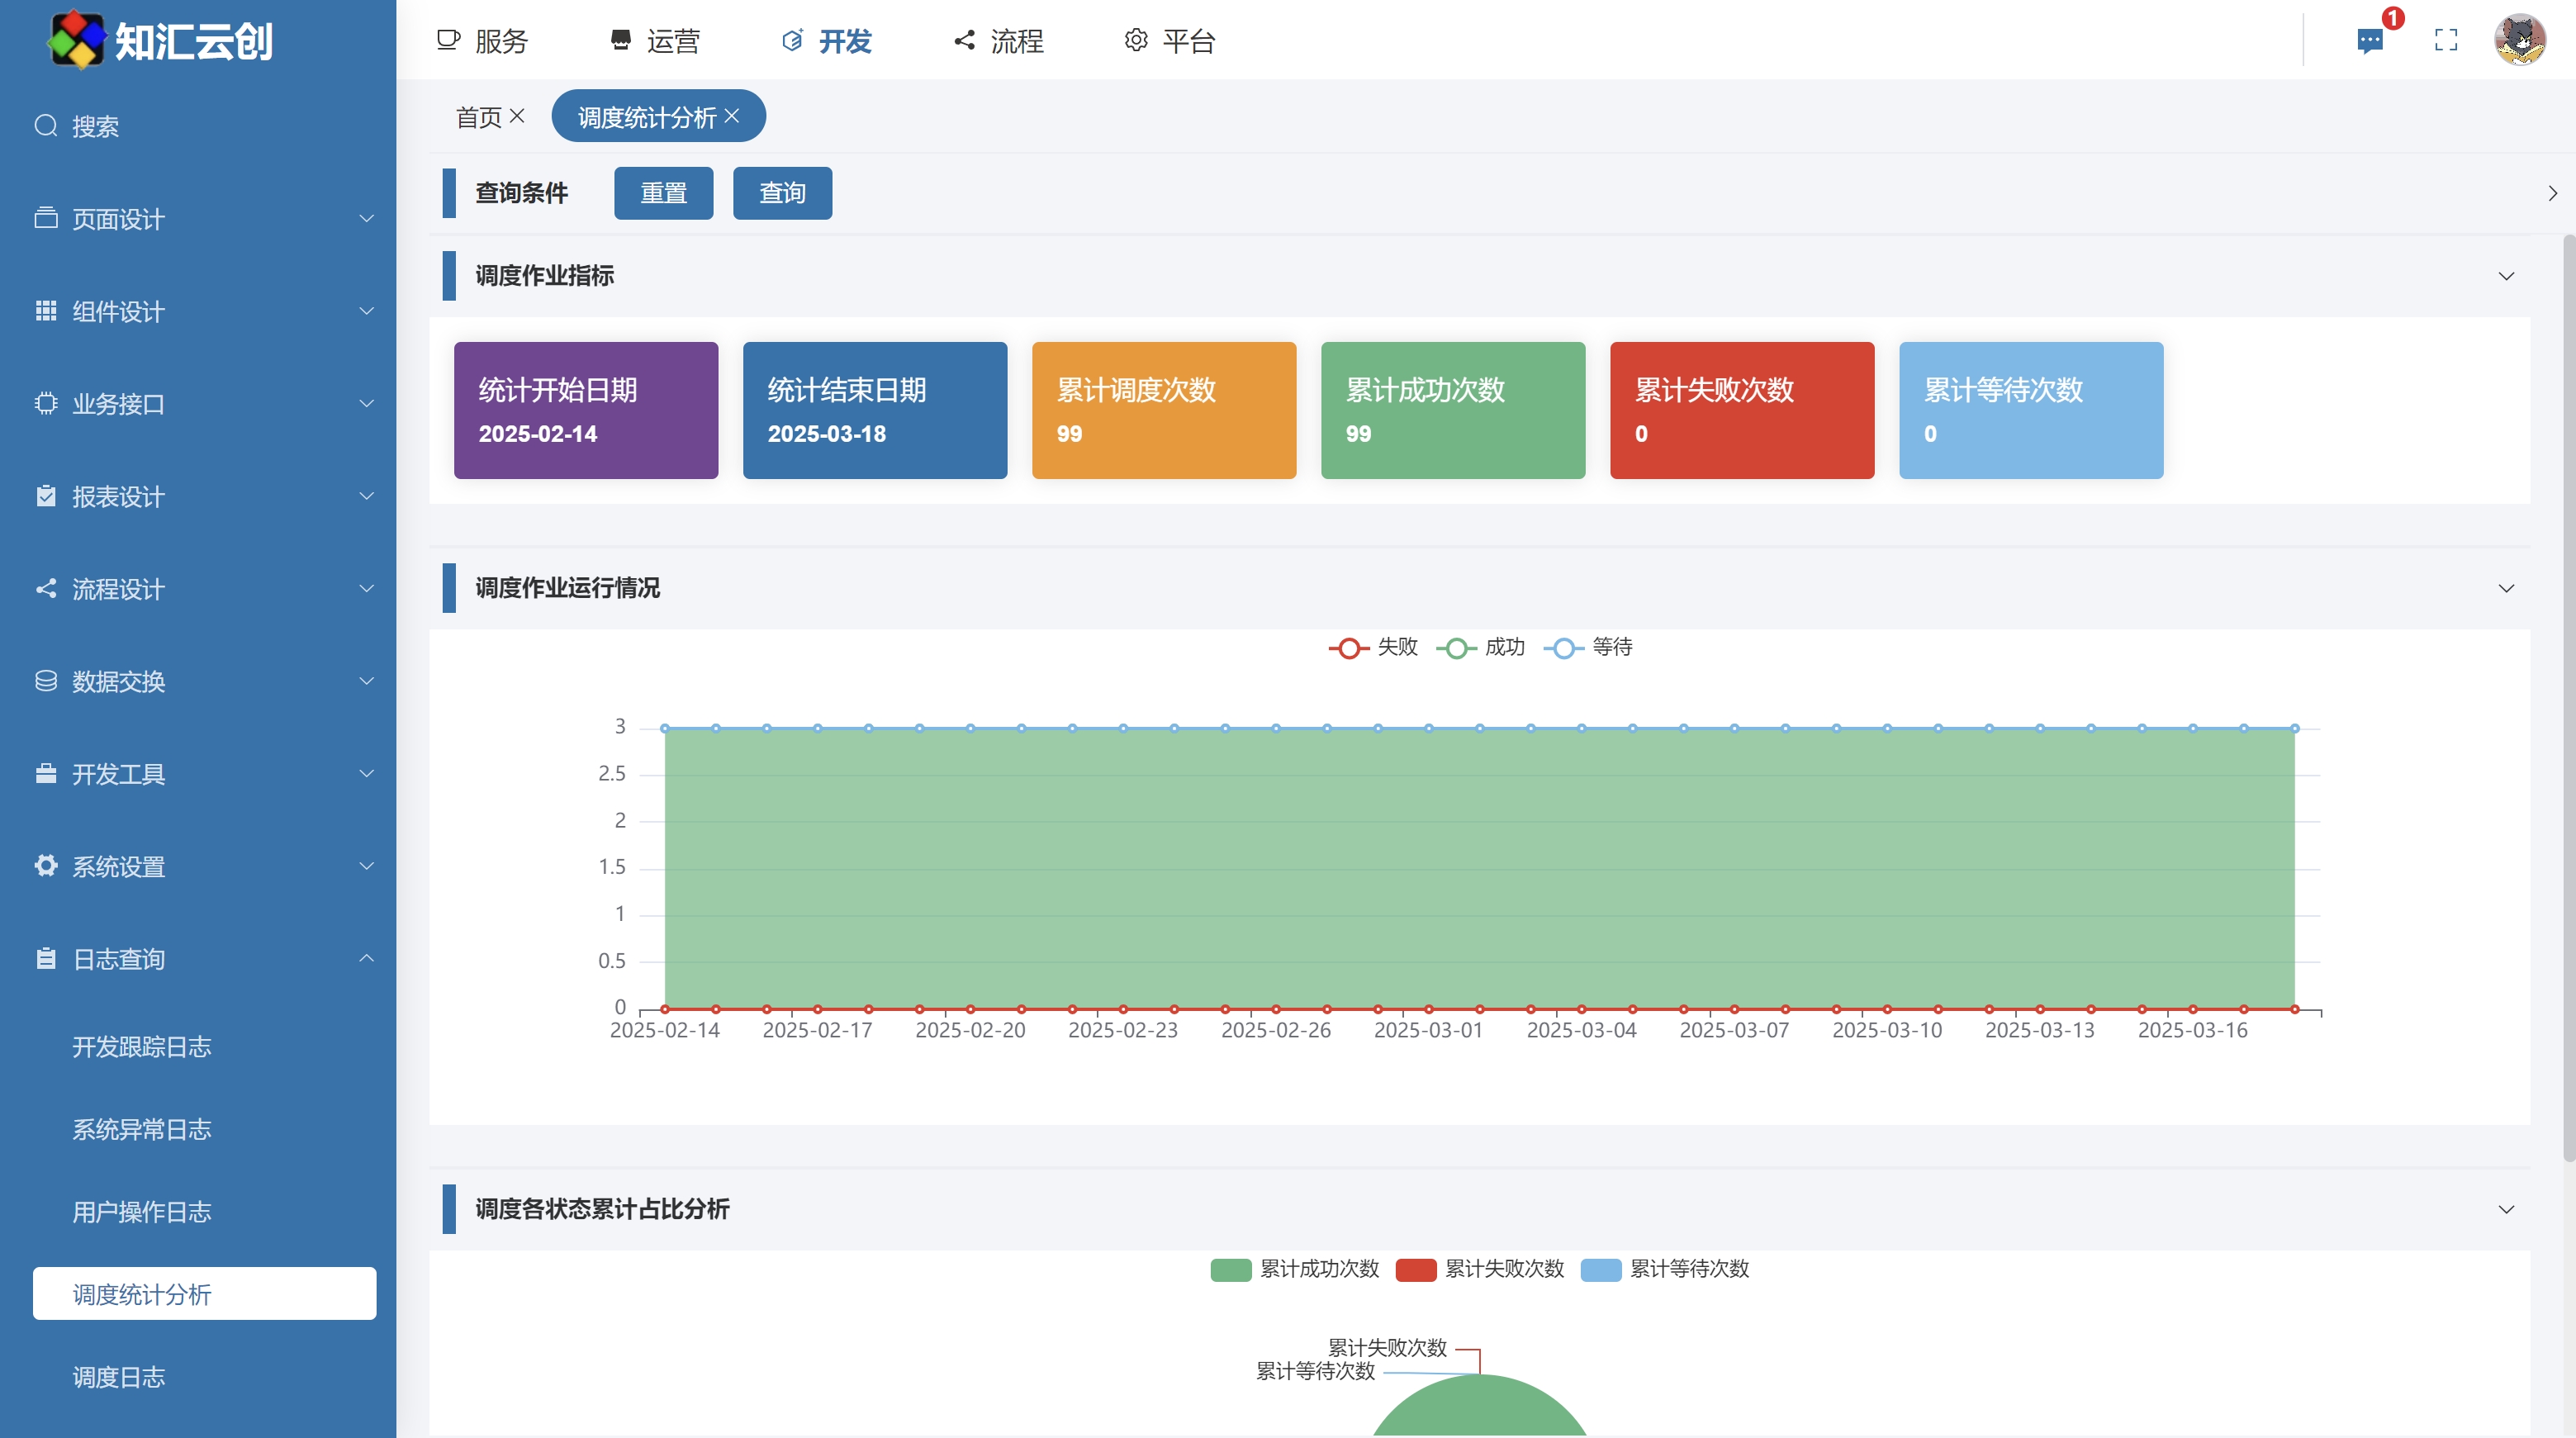Viewport: 2576px width, 1438px height.
Task: Click the 累计失败次数 red legend swatch
Action: coord(1416,1269)
